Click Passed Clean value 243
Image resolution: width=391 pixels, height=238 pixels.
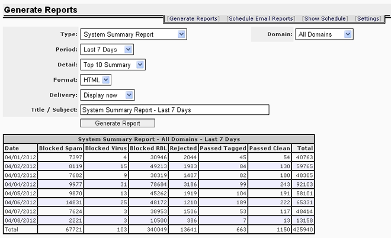tap(270, 184)
